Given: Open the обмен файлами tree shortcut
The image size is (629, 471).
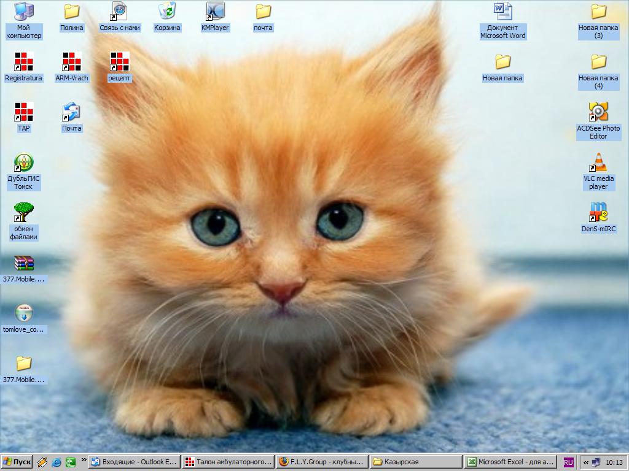Looking at the screenshot, I should [x=23, y=222].
